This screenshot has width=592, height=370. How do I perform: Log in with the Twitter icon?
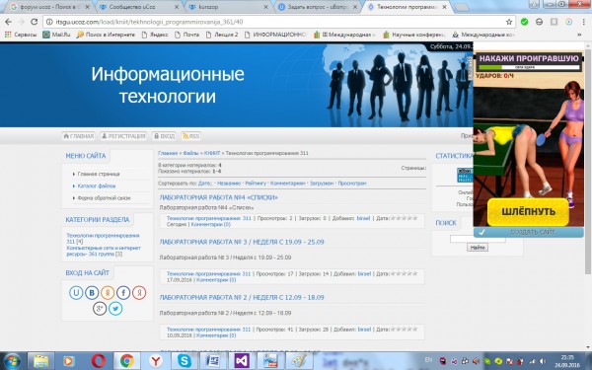(x=115, y=309)
